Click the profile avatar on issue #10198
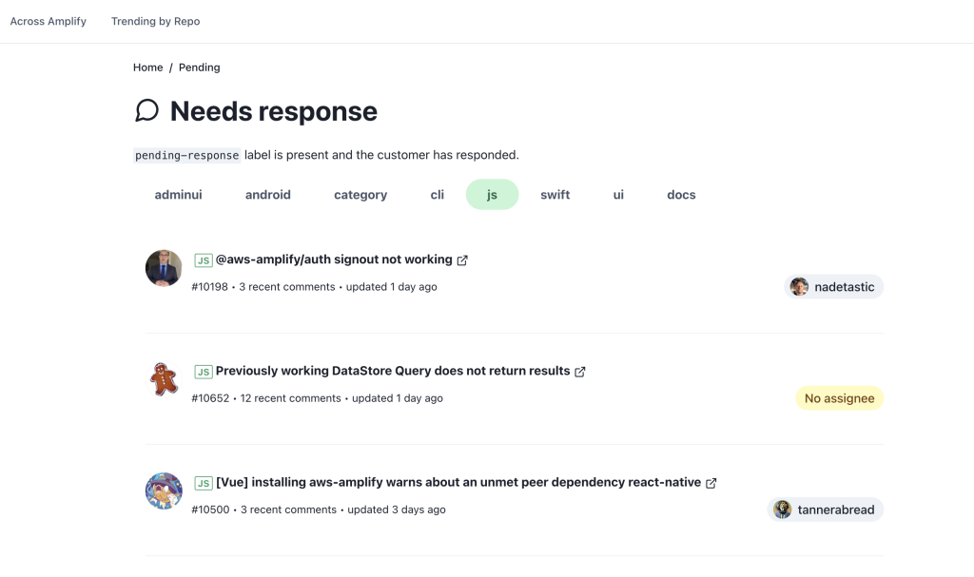The width and height of the screenshot is (974, 577). (x=163, y=268)
